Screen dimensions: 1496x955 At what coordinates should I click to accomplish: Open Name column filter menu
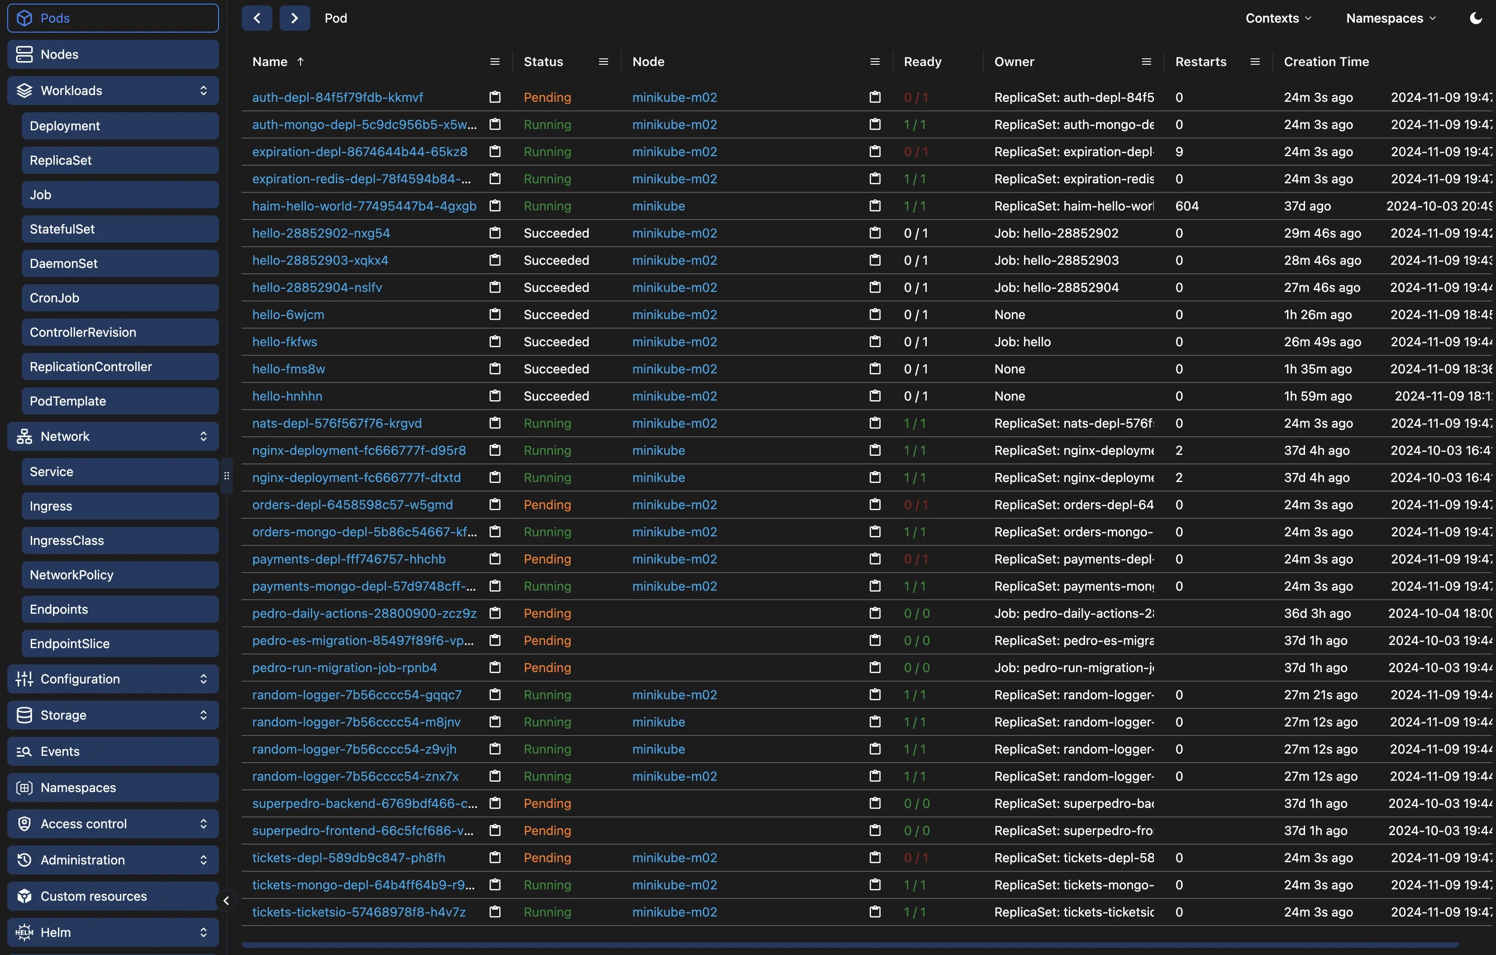tap(495, 62)
